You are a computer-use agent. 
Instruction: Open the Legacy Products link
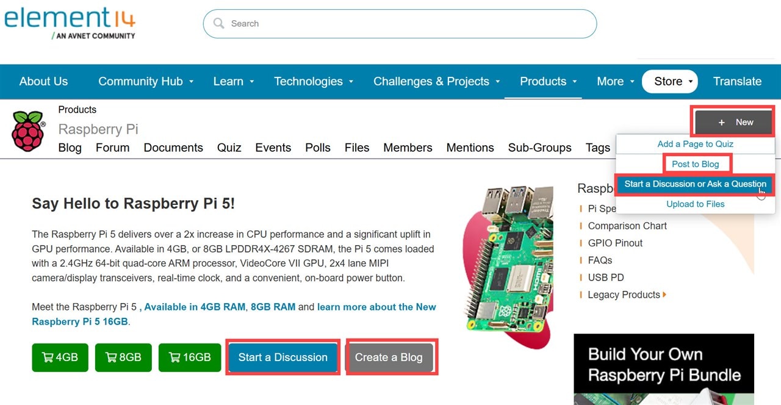tap(624, 295)
